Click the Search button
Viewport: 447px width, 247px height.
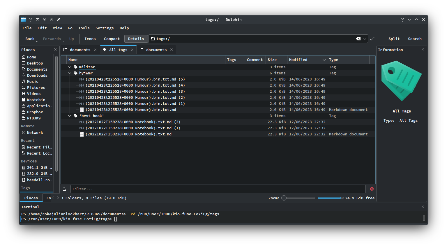tap(415, 39)
